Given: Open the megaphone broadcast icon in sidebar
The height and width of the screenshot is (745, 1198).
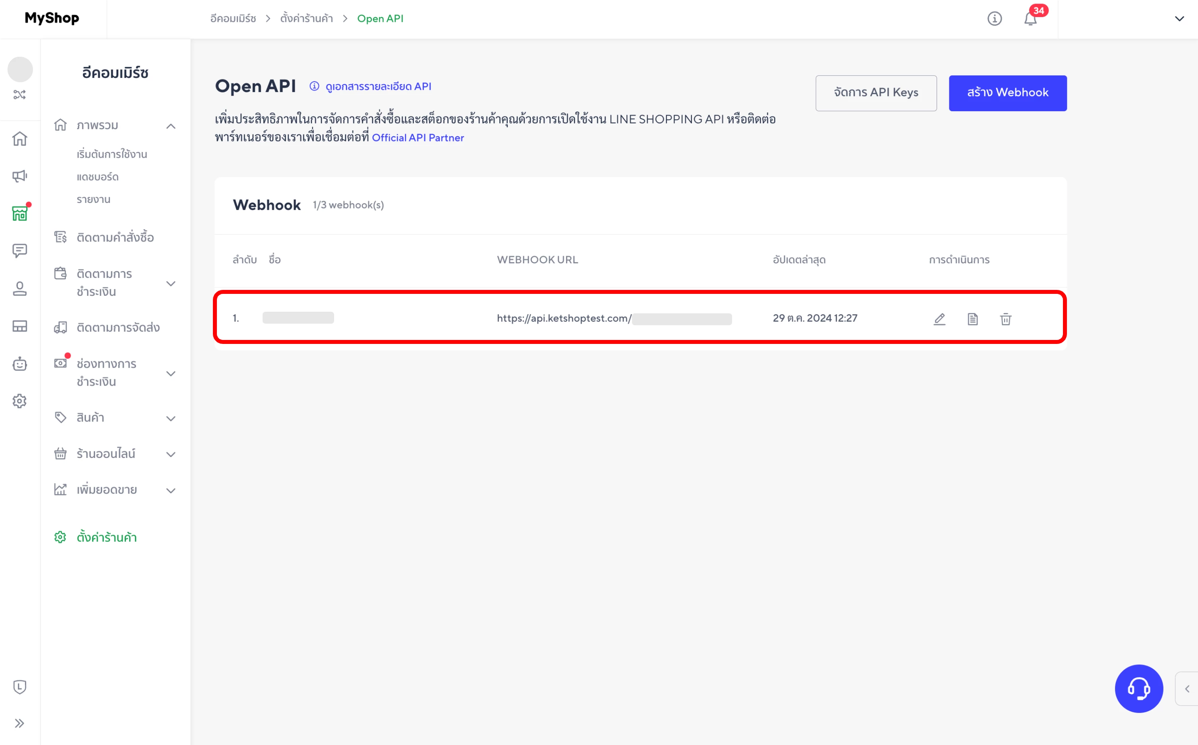Looking at the screenshot, I should tap(20, 176).
